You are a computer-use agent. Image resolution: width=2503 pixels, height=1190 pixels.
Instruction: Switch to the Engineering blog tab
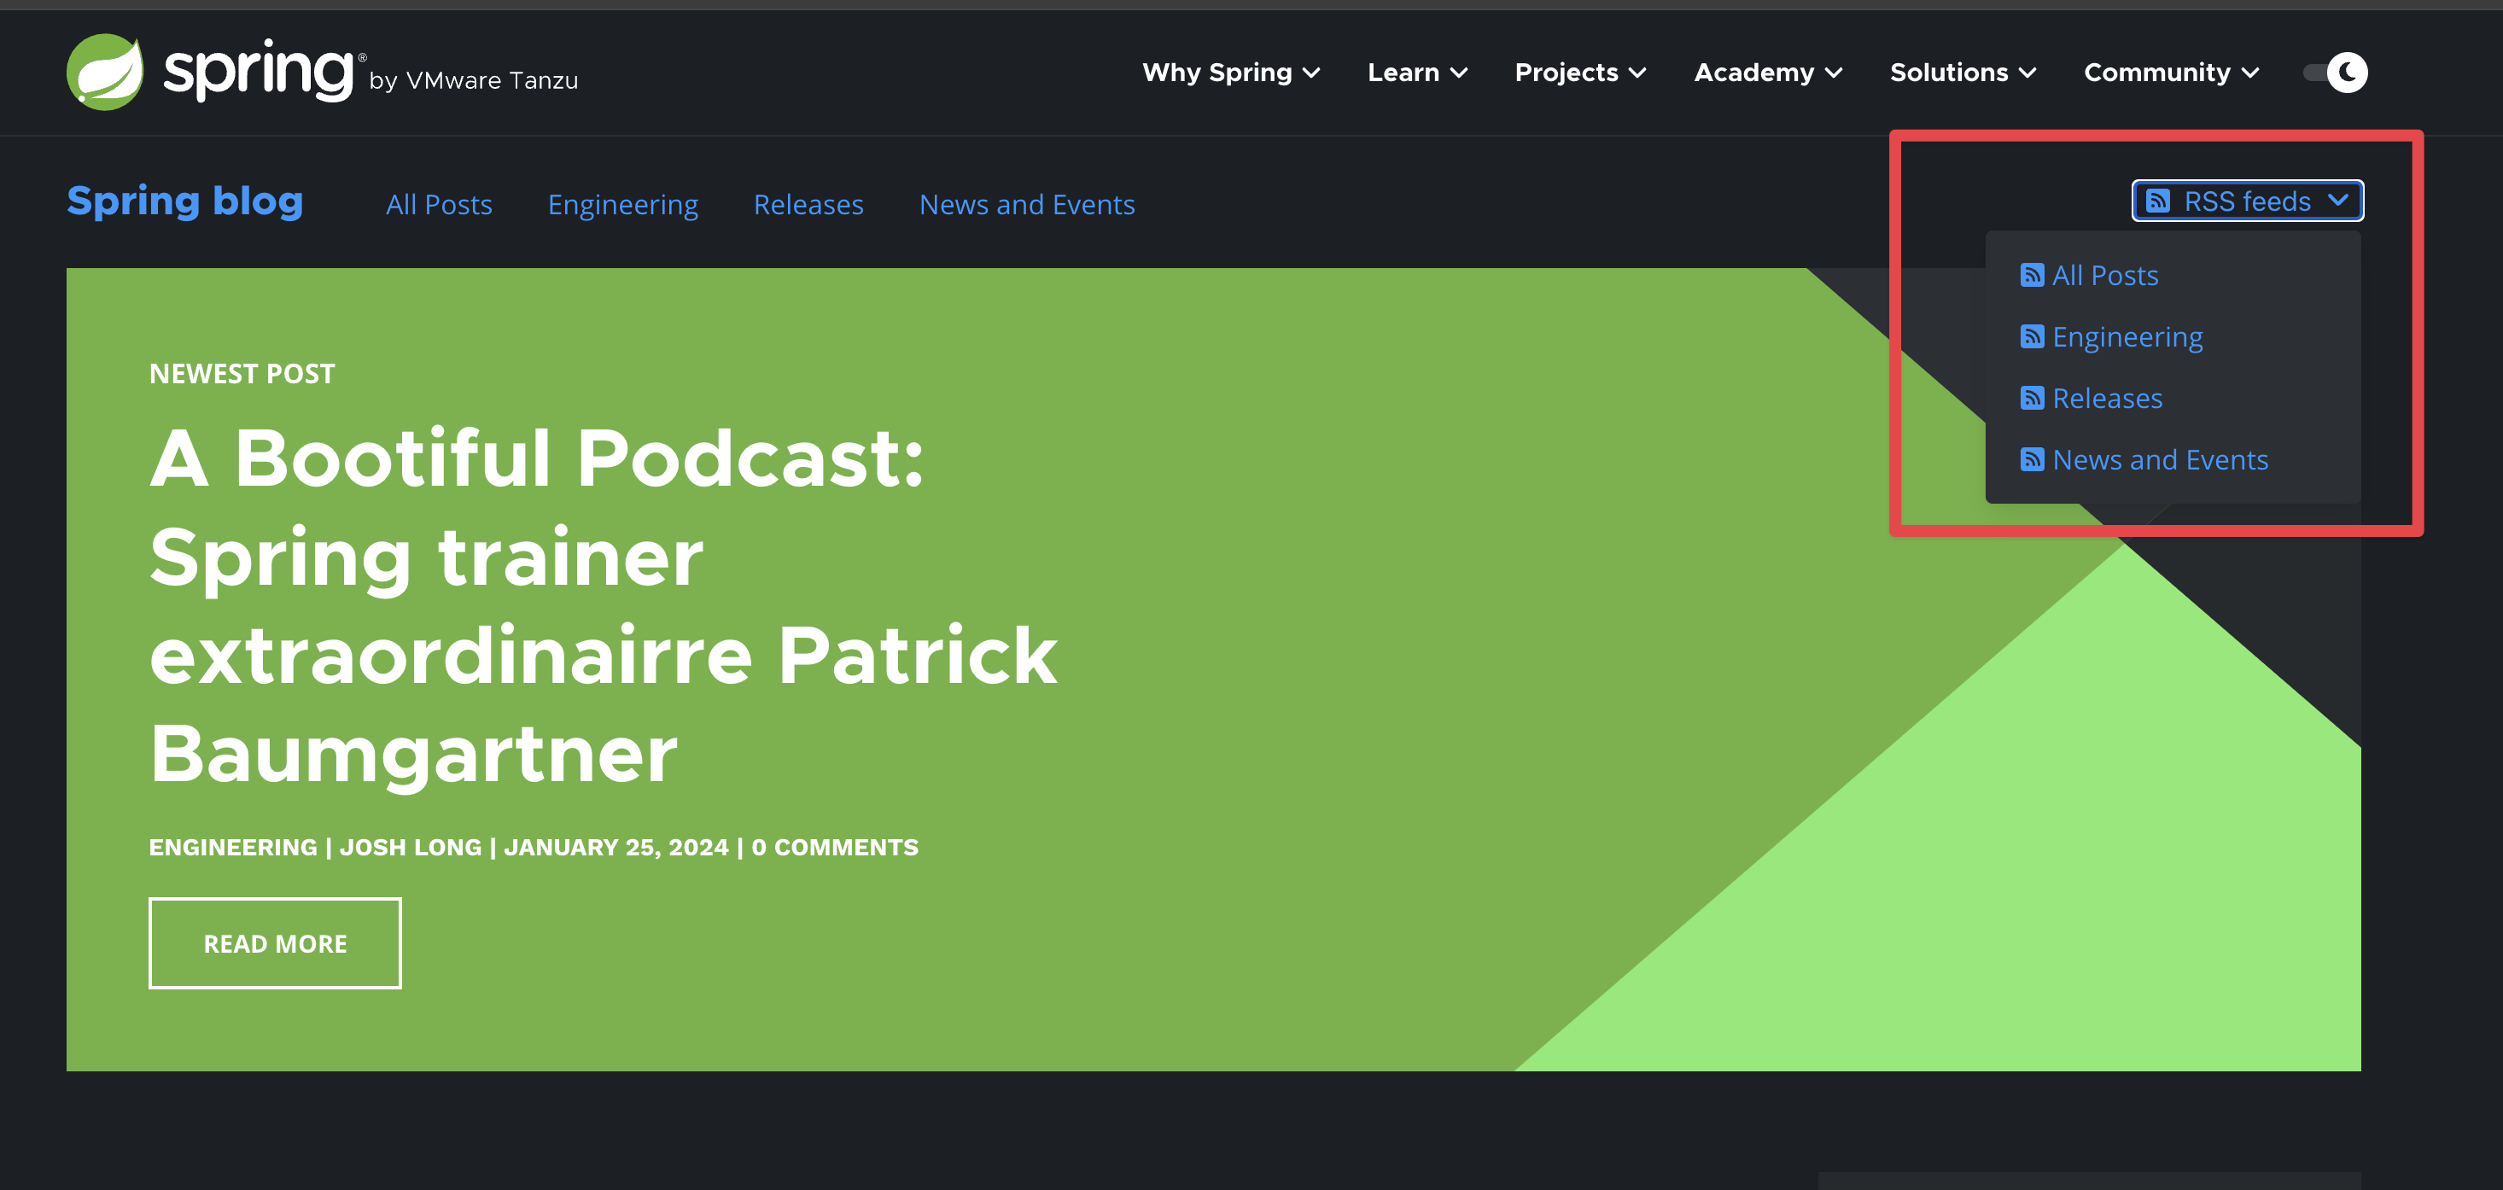click(623, 205)
